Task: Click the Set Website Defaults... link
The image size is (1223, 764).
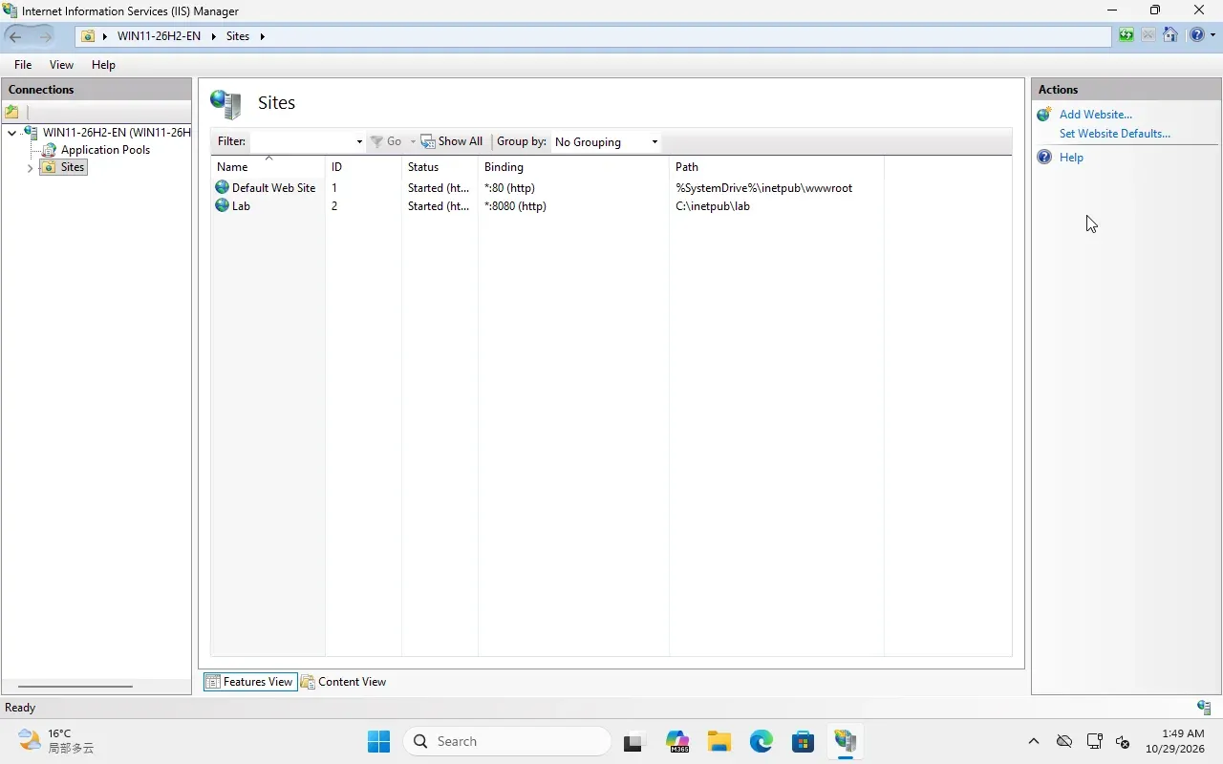Action: (x=1114, y=134)
